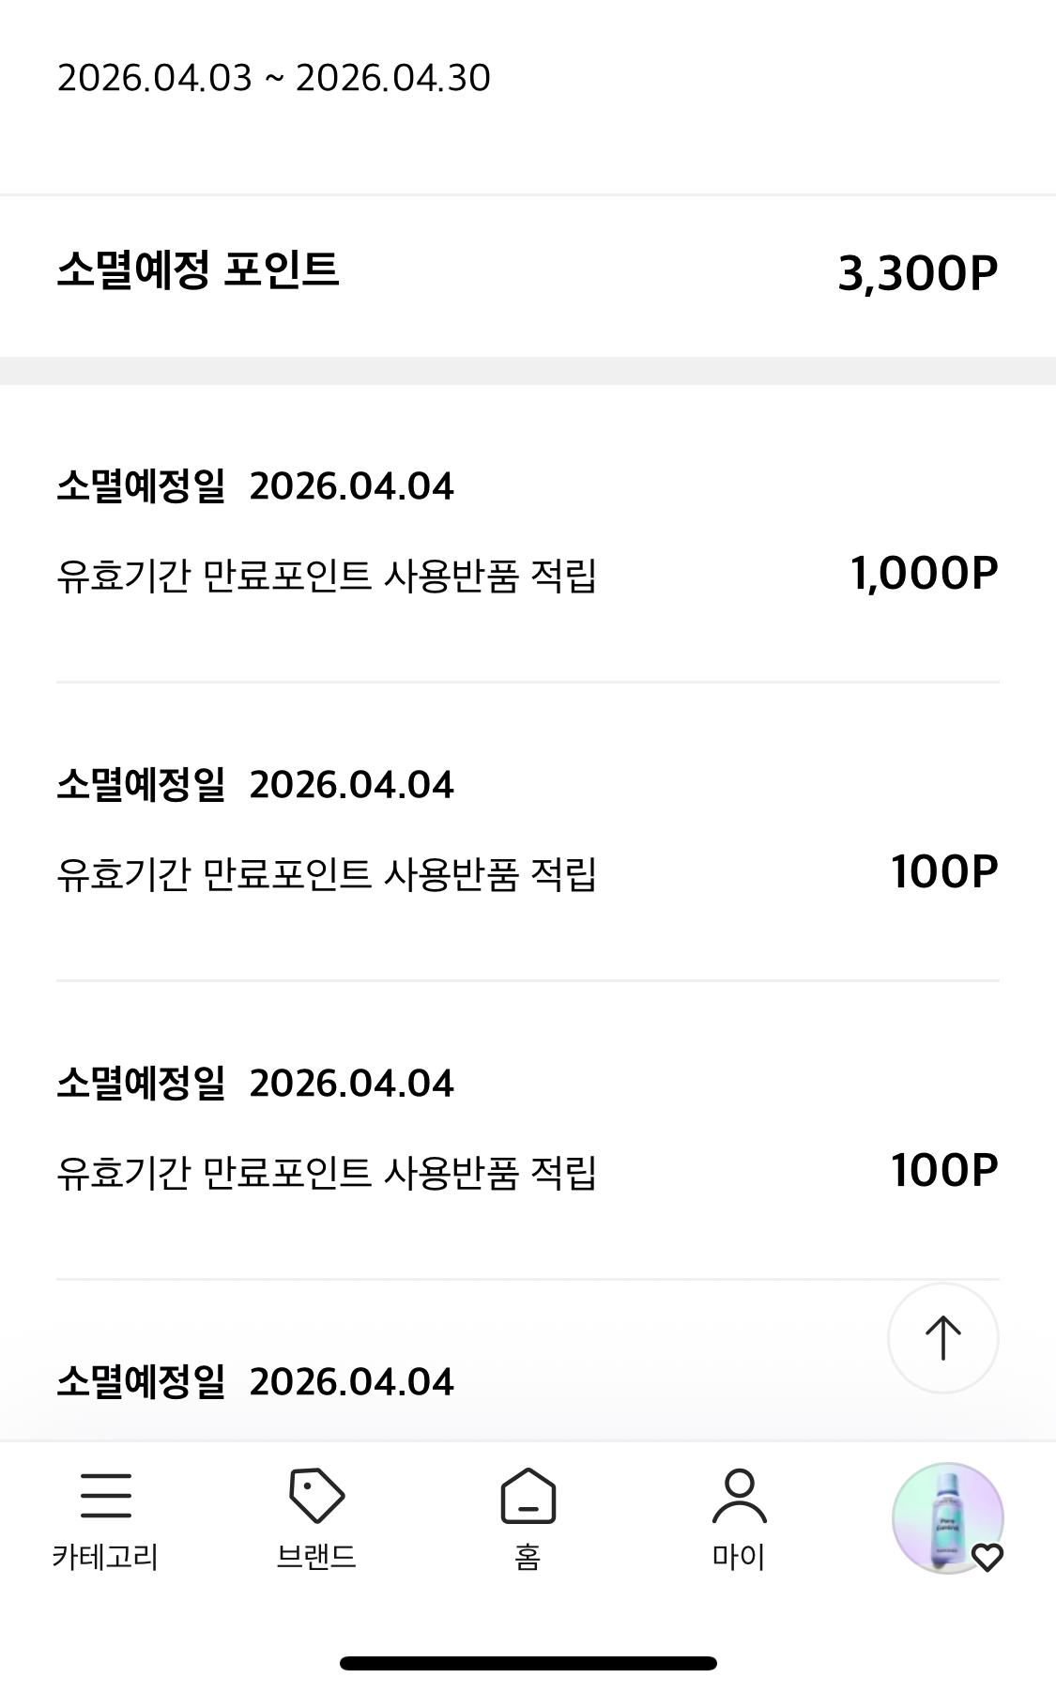Tap the black home indicator bar
The height and width of the screenshot is (1693, 1056).
[528, 1663]
